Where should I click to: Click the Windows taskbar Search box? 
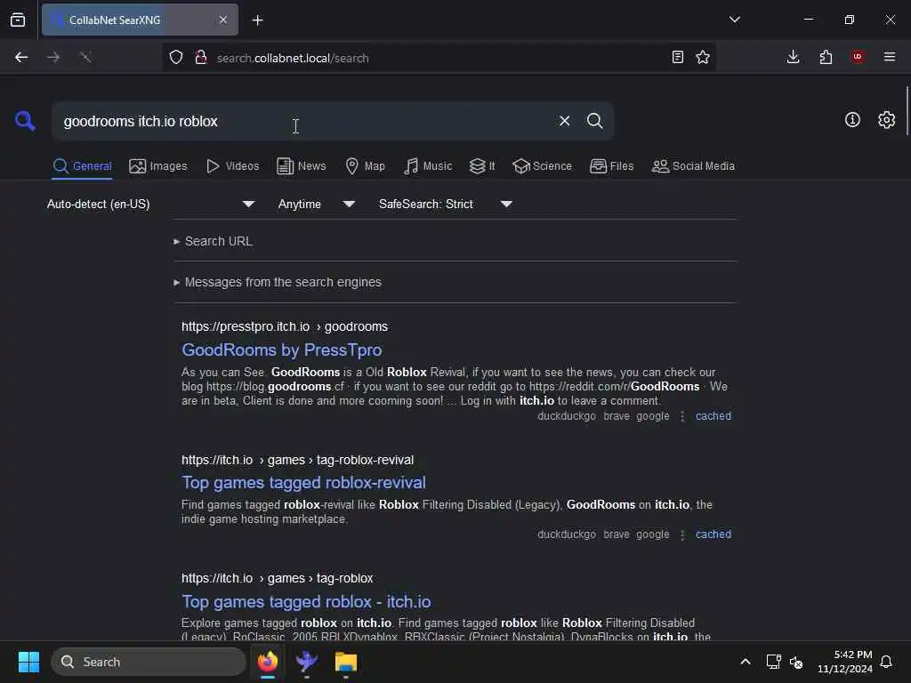click(149, 662)
